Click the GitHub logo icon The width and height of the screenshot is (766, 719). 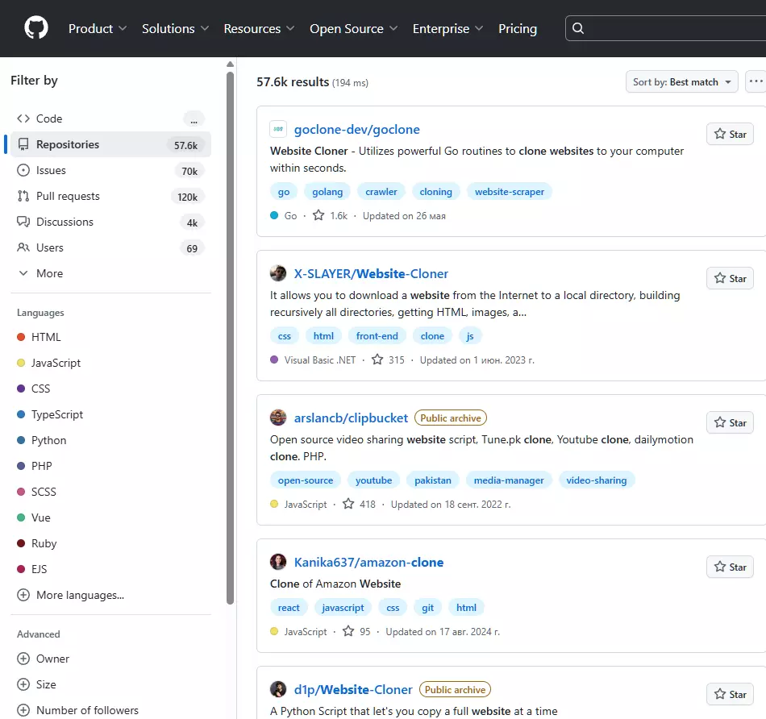click(x=36, y=28)
